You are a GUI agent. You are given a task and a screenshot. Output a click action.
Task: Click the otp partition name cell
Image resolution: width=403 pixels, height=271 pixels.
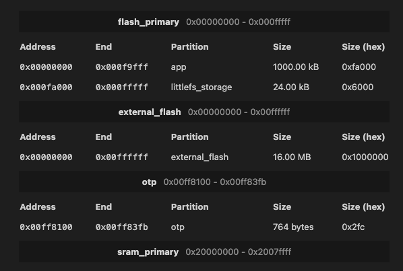point(178,227)
